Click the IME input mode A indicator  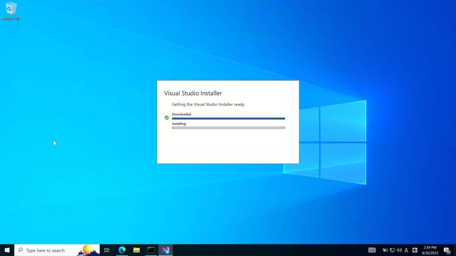tap(406, 250)
